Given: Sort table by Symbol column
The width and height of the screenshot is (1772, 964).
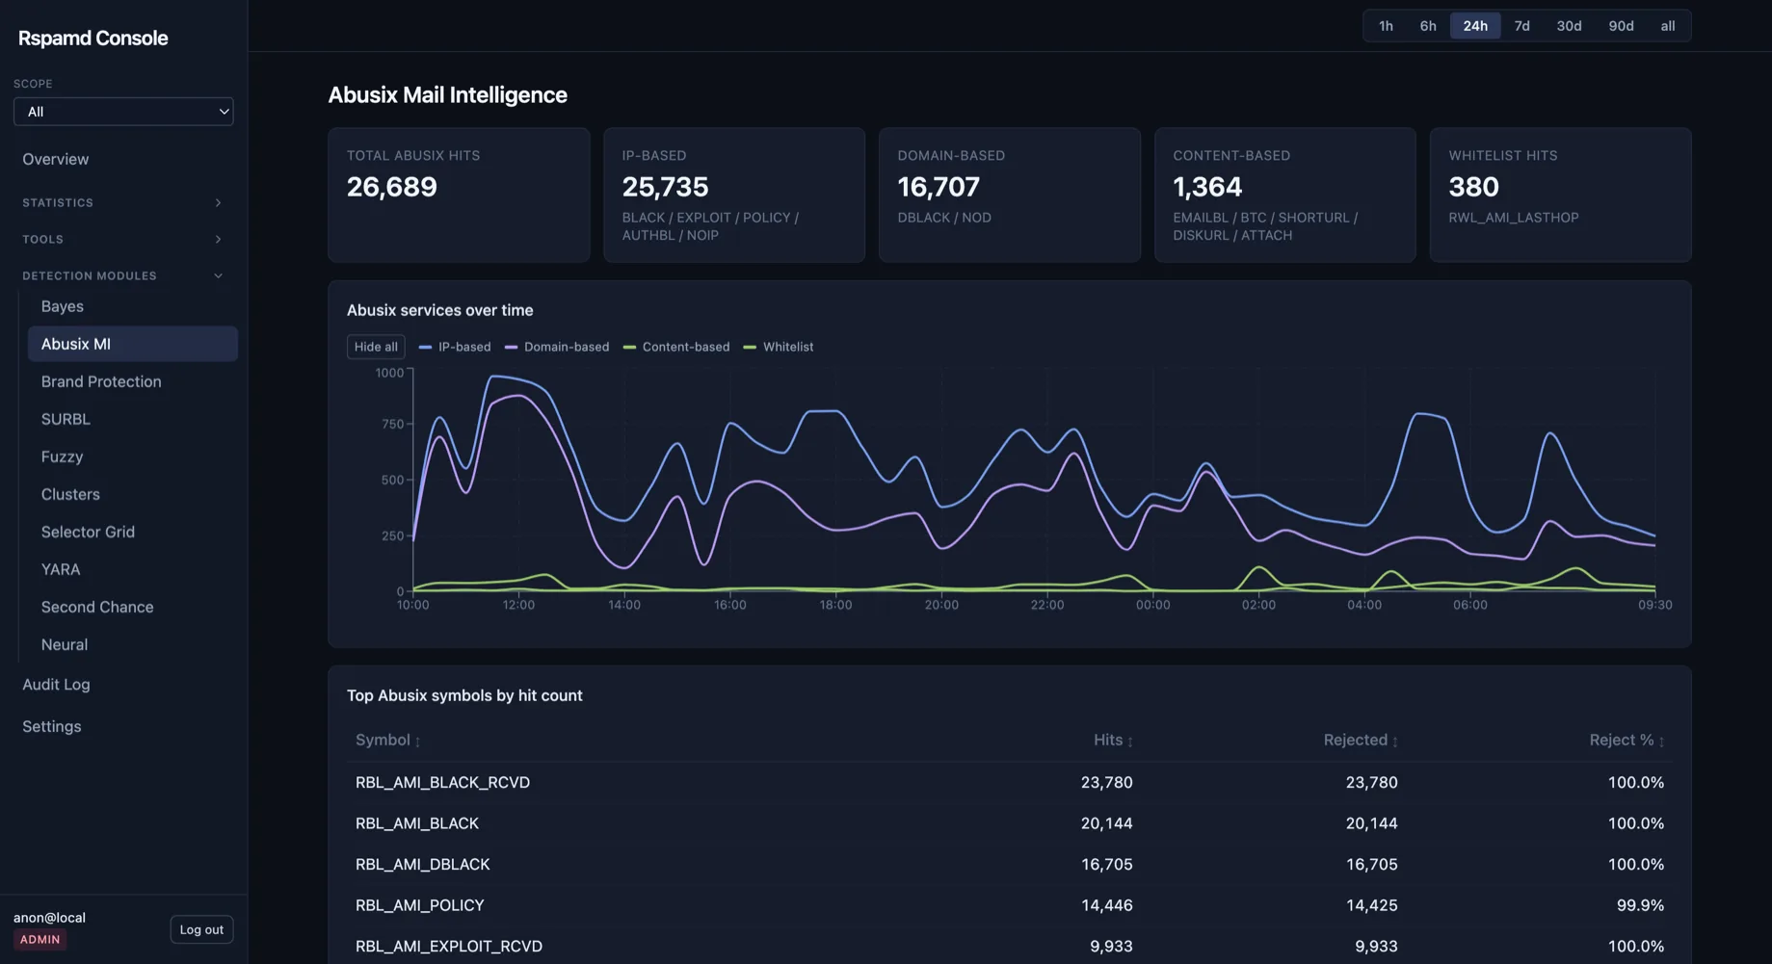Looking at the screenshot, I should [388, 741].
